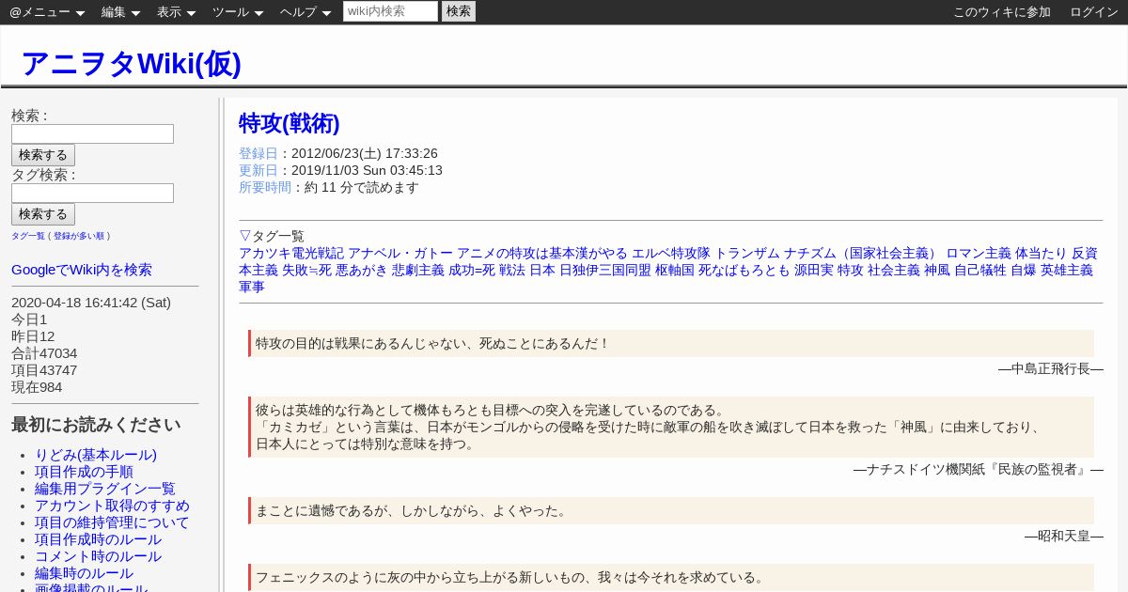Click the top bar 検索 button
Screen dimensions: 1128x592
pyautogui.click(x=459, y=11)
